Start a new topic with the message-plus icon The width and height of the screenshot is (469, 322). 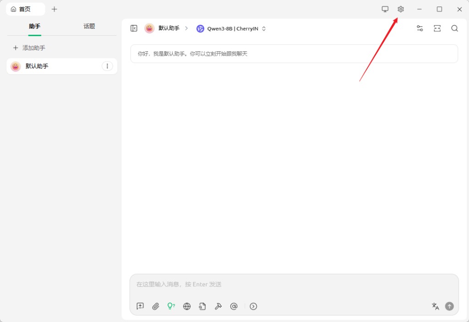(x=140, y=306)
